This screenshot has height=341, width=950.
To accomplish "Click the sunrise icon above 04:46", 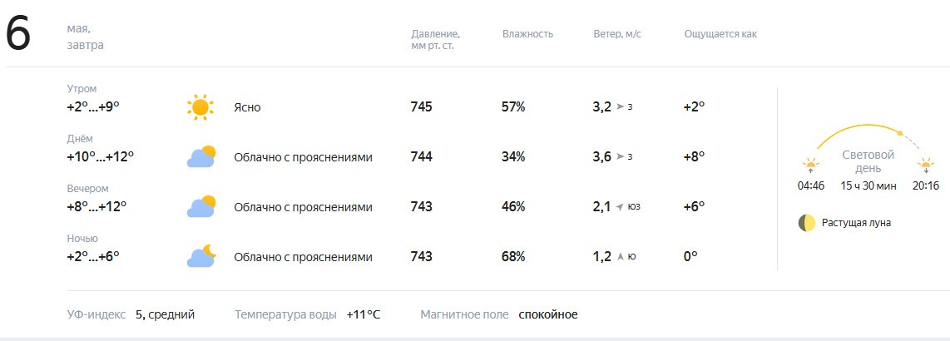I will tap(810, 166).
